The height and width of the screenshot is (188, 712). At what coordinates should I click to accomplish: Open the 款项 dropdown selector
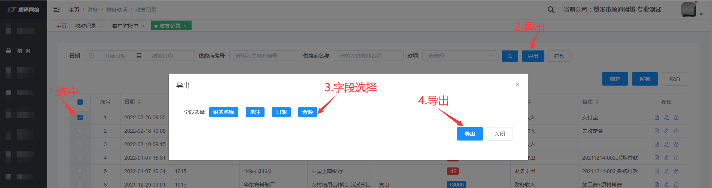point(460,56)
